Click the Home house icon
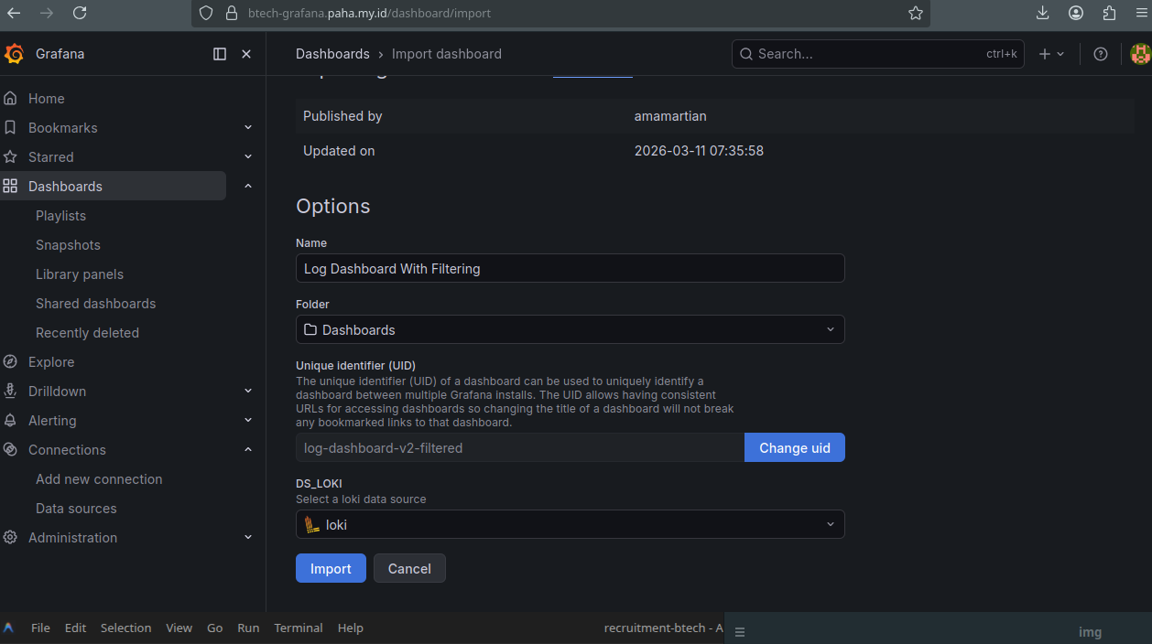1152x644 pixels. point(10,98)
